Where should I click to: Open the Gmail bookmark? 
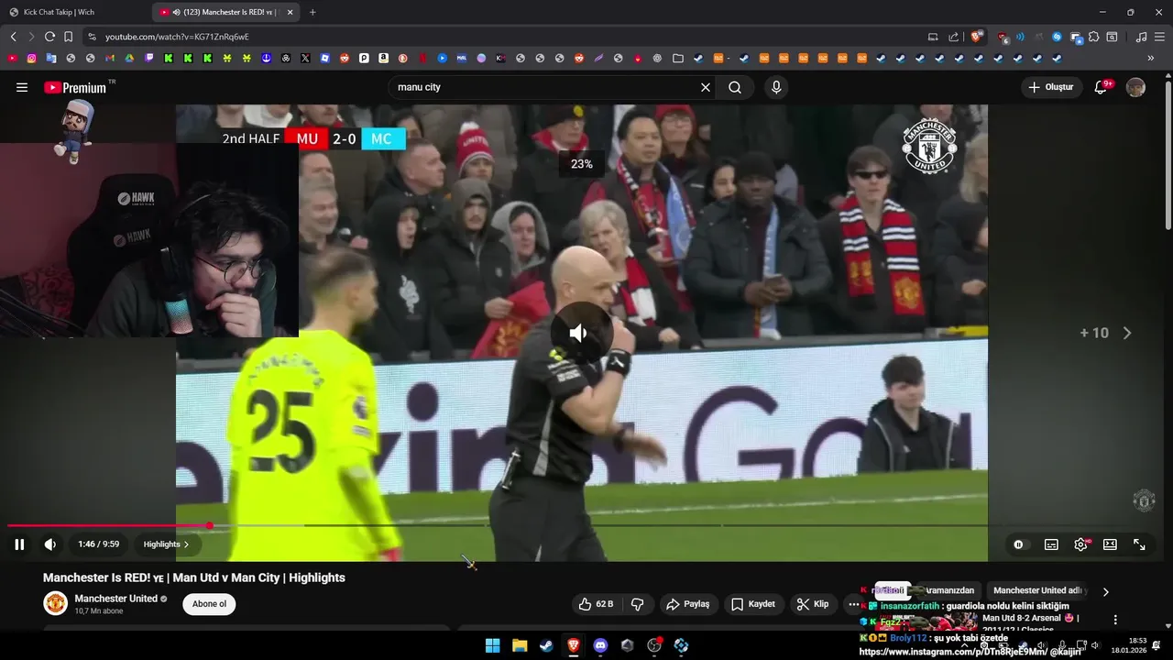tap(110, 58)
